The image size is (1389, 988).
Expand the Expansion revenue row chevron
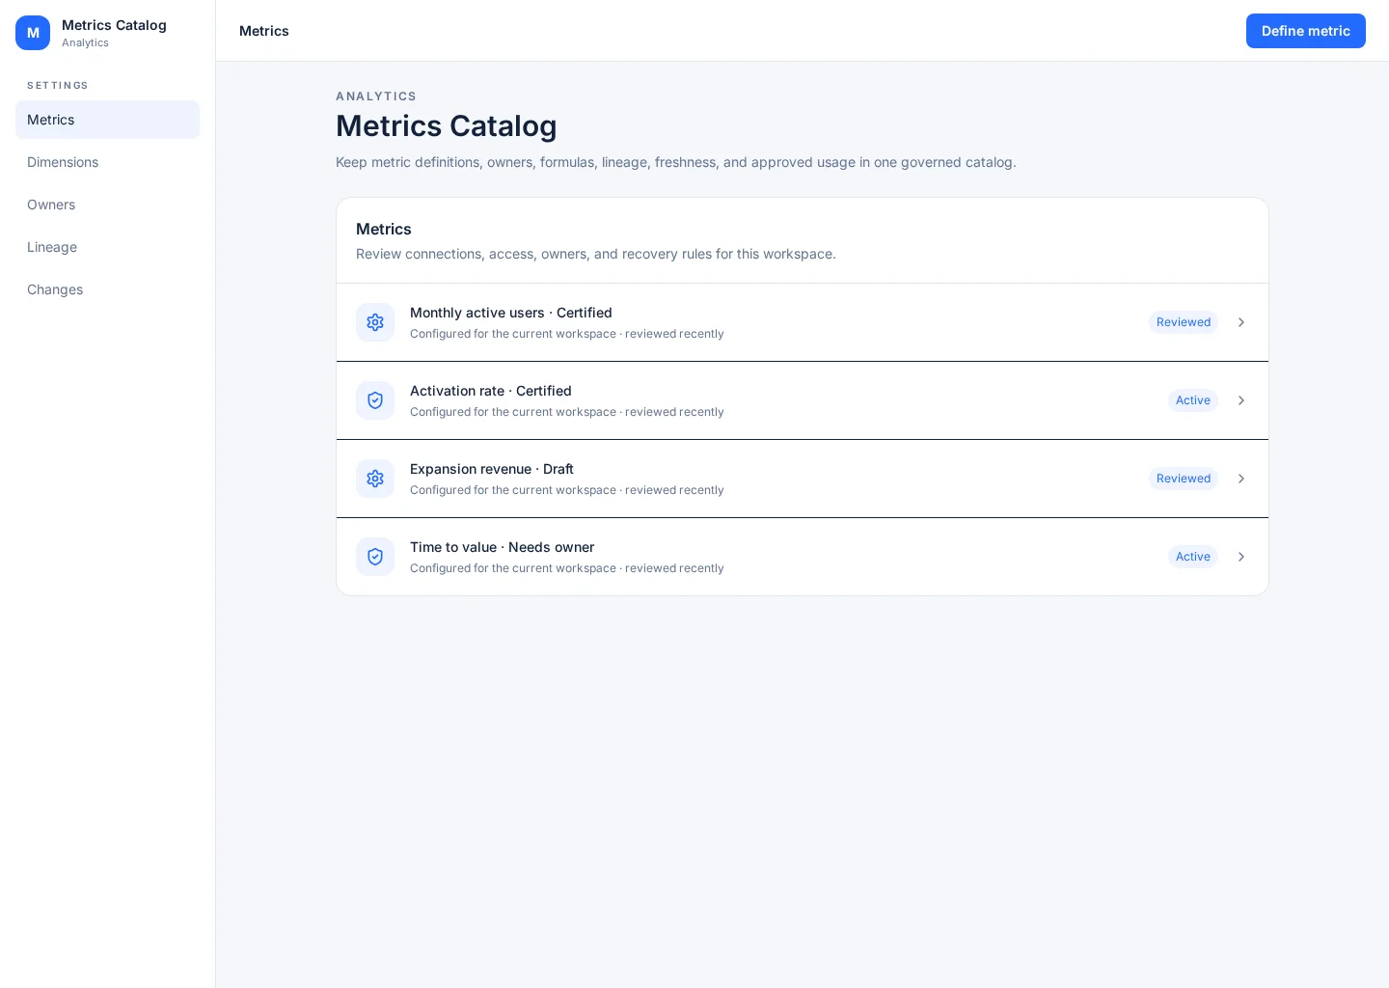(1241, 479)
